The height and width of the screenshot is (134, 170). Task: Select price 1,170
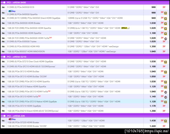(x=153, y=106)
